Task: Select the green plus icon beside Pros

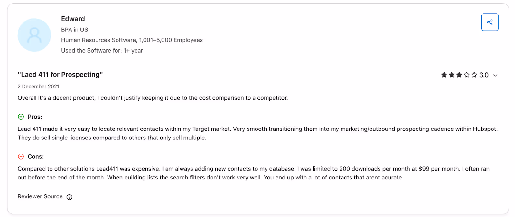Action: tap(21, 117)
